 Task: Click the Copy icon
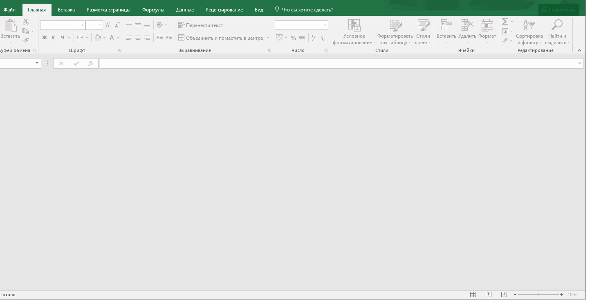tap(26, 31)
